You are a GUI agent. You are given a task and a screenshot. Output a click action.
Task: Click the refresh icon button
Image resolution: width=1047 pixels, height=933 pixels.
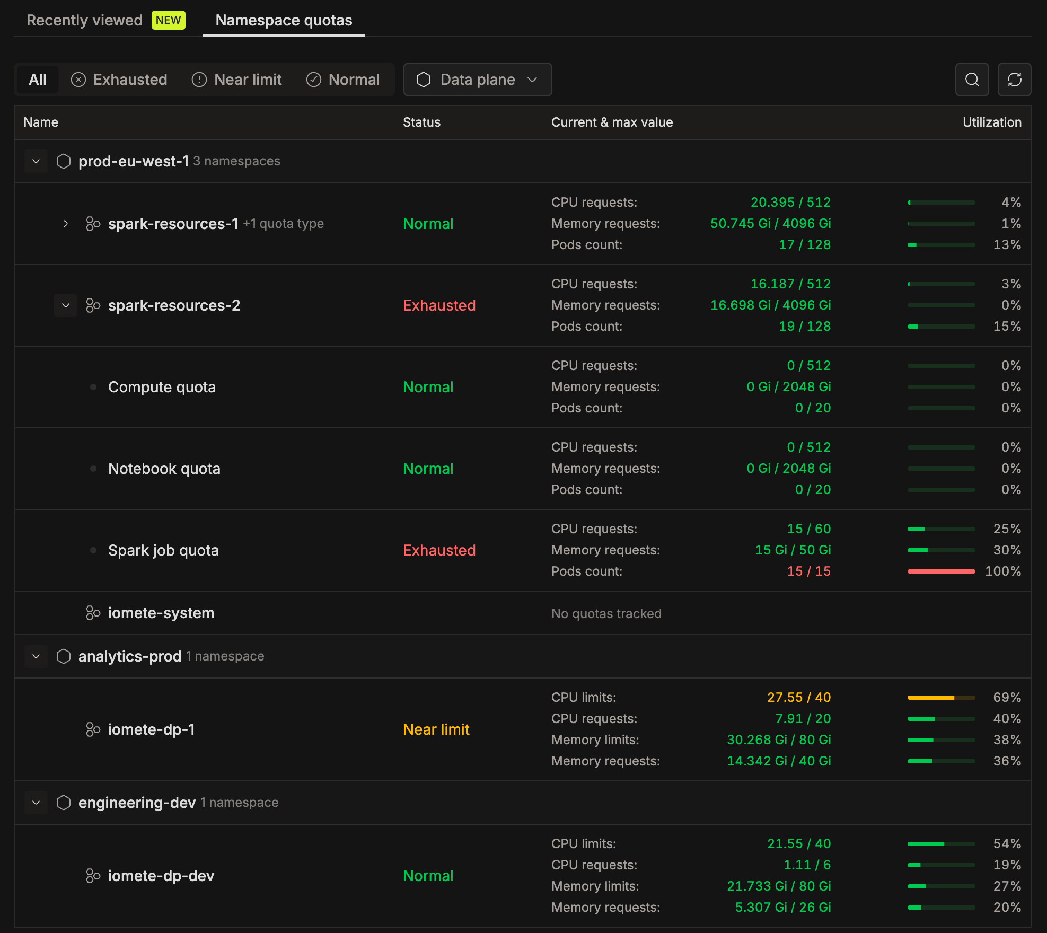pyautogui.click(x=1014, y=80)
